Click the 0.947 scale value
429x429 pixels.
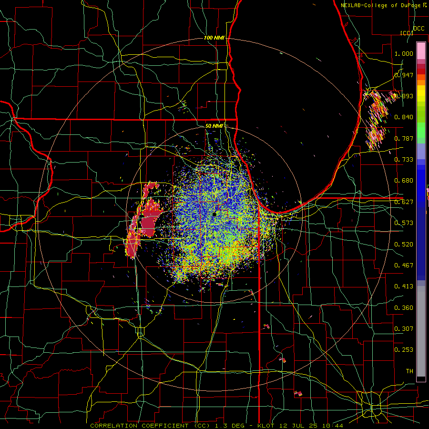click(x=404, y=75)
